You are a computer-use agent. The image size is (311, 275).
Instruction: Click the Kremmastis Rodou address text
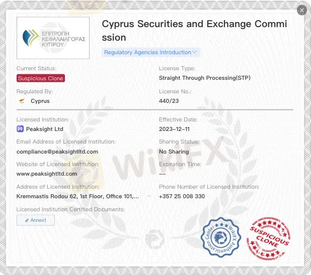point(77,196)
